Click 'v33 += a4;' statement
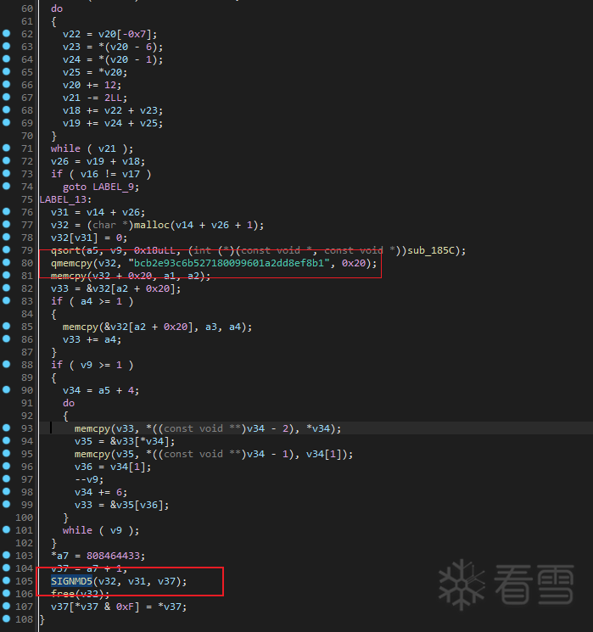The image size is (593, 632). tap(92, 340)
